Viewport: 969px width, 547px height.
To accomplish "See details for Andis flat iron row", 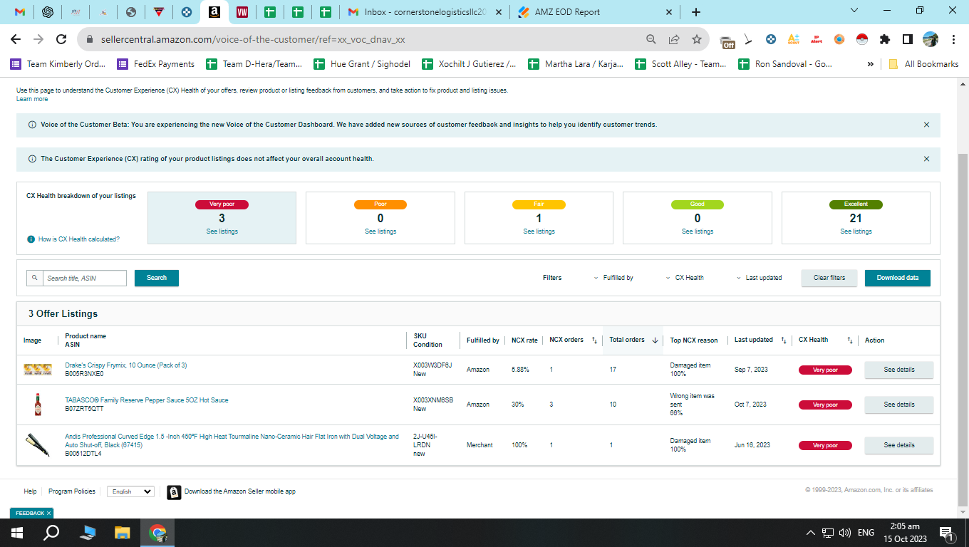I will pyautogui.click(x=898, y=445).
